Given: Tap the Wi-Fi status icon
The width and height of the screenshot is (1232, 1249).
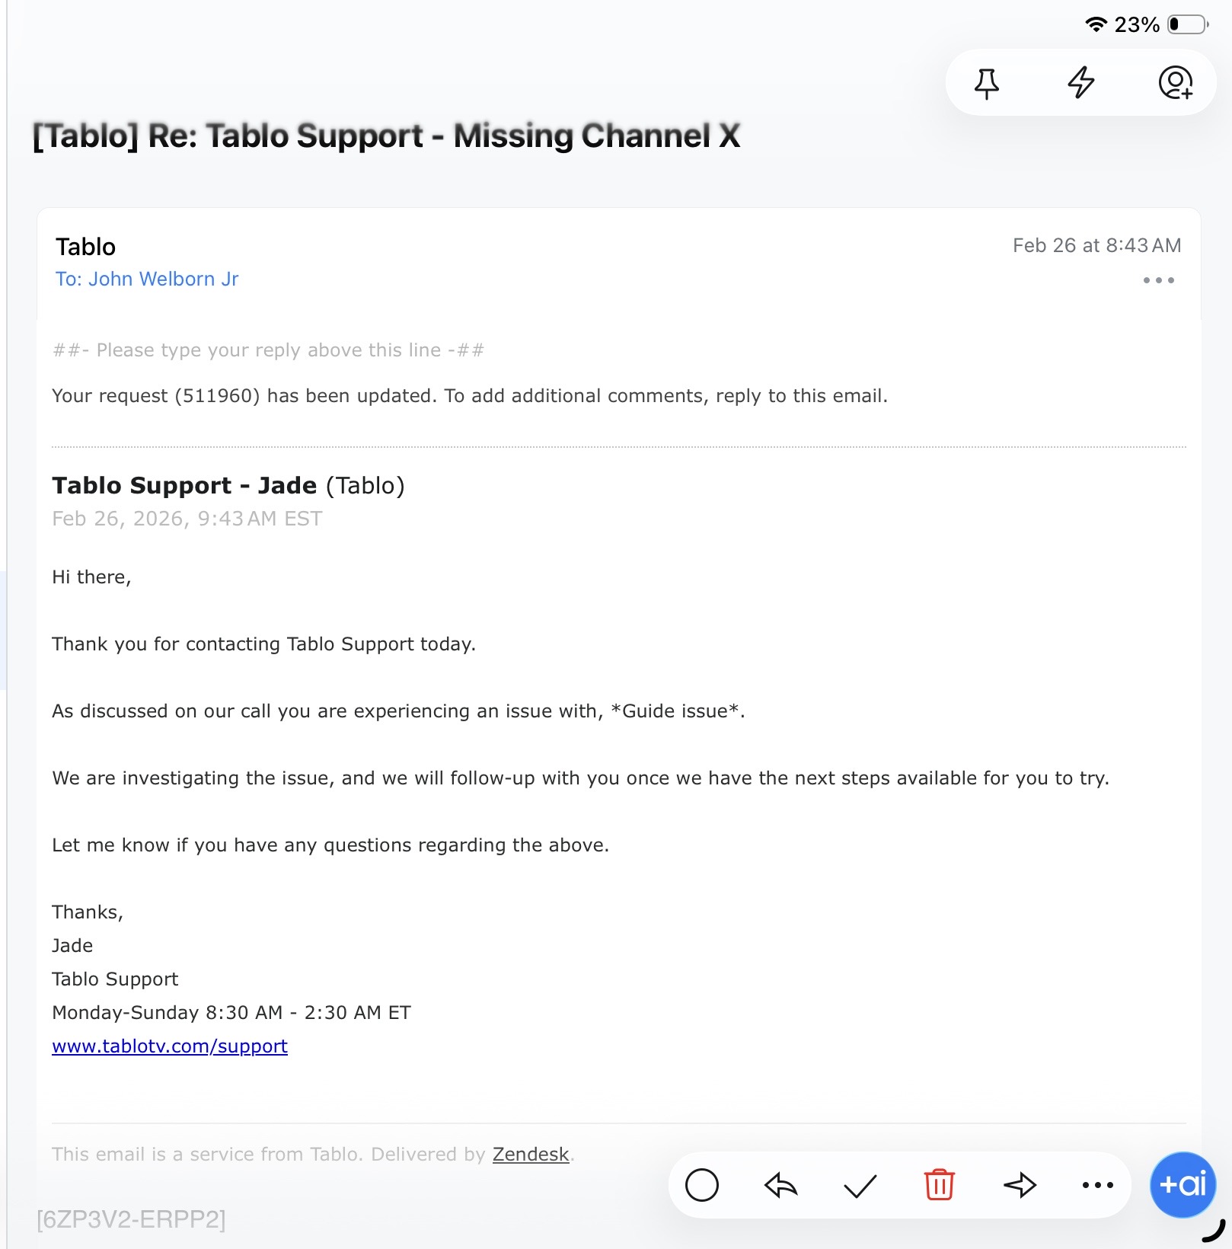Looking at the screenshot, I should [1095, 24].
